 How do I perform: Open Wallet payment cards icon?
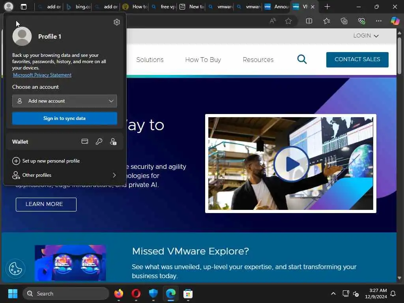coord(85,142)
